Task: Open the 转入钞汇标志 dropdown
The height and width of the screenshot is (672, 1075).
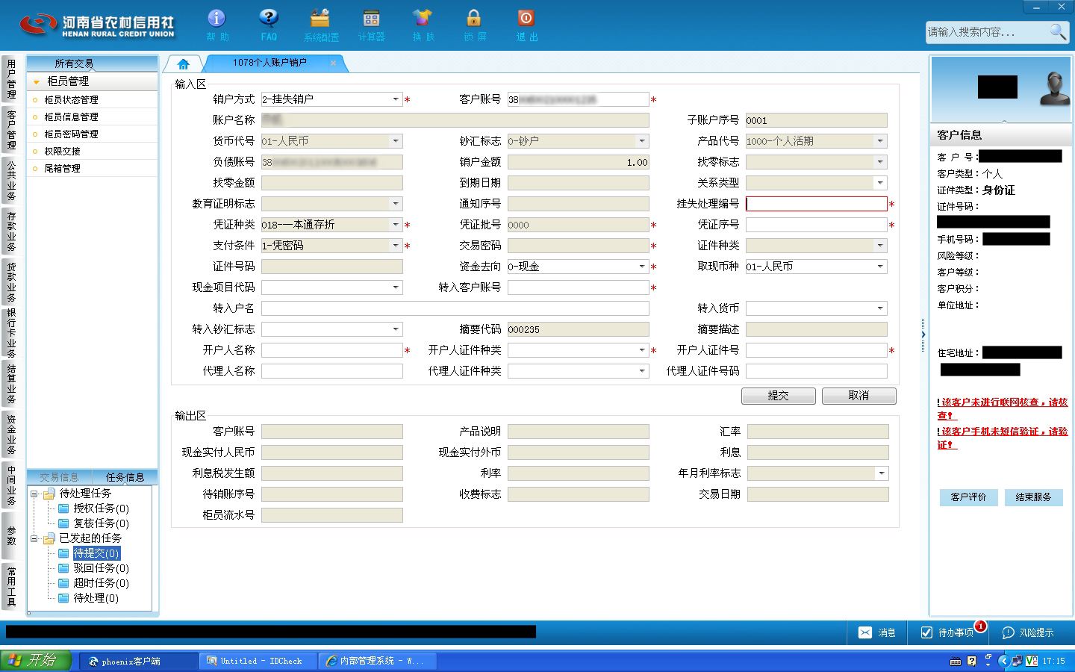Action: pos(396,329)
